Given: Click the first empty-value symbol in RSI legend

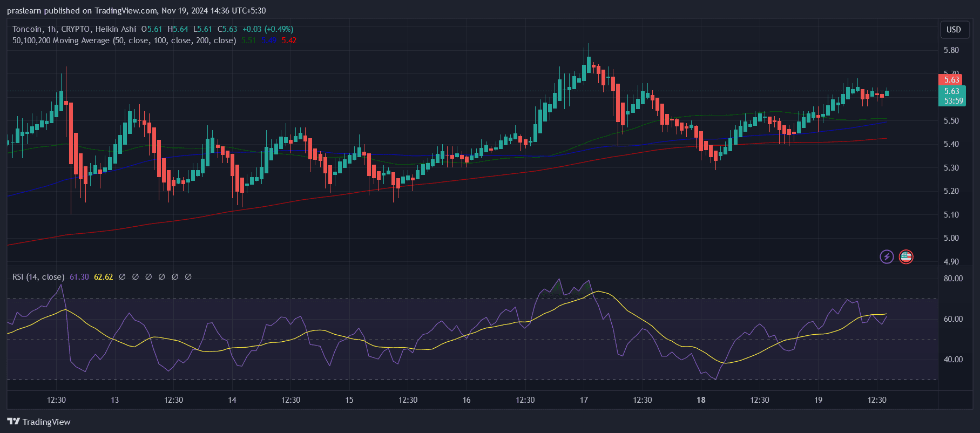Looking at the screenshot, I should point(122,277).
